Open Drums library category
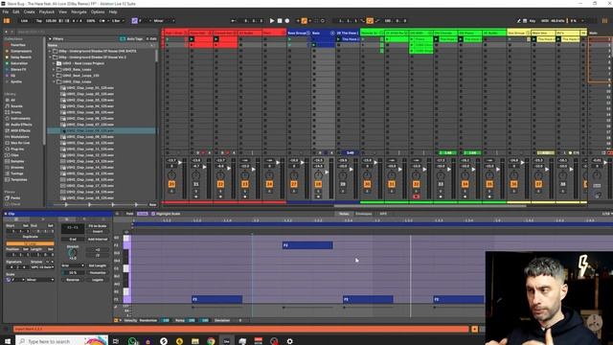Screen dimensions: 613x345 click(17, 112)
